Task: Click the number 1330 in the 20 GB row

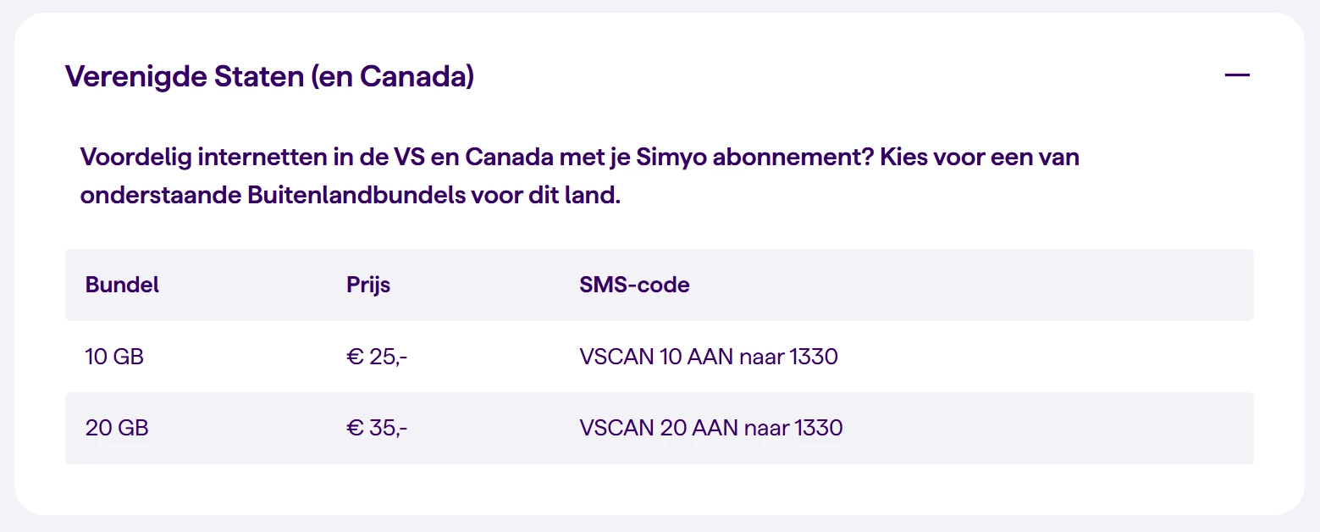Action: (x=818, y=428)
